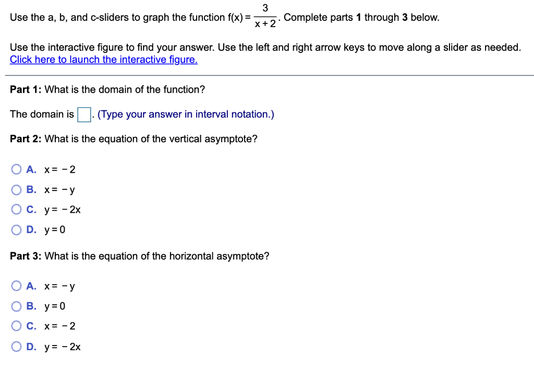
Task: Select option D. y = 0 for Part 2
Action: 16,229
